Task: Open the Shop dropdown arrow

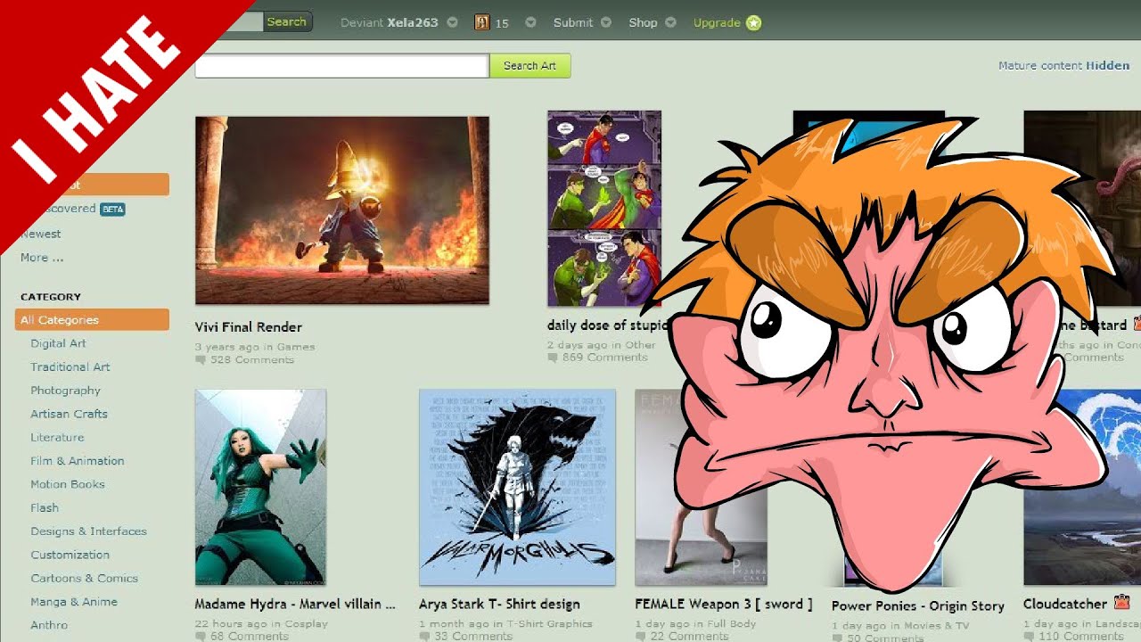Action: (670, 22)
